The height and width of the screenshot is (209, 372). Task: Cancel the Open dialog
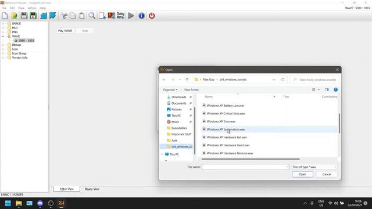click(327, 174)
